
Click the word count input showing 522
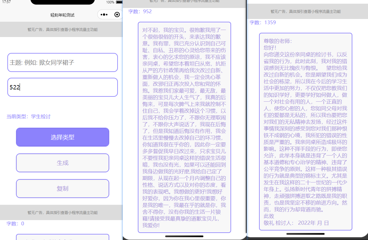tap(63, 87)
